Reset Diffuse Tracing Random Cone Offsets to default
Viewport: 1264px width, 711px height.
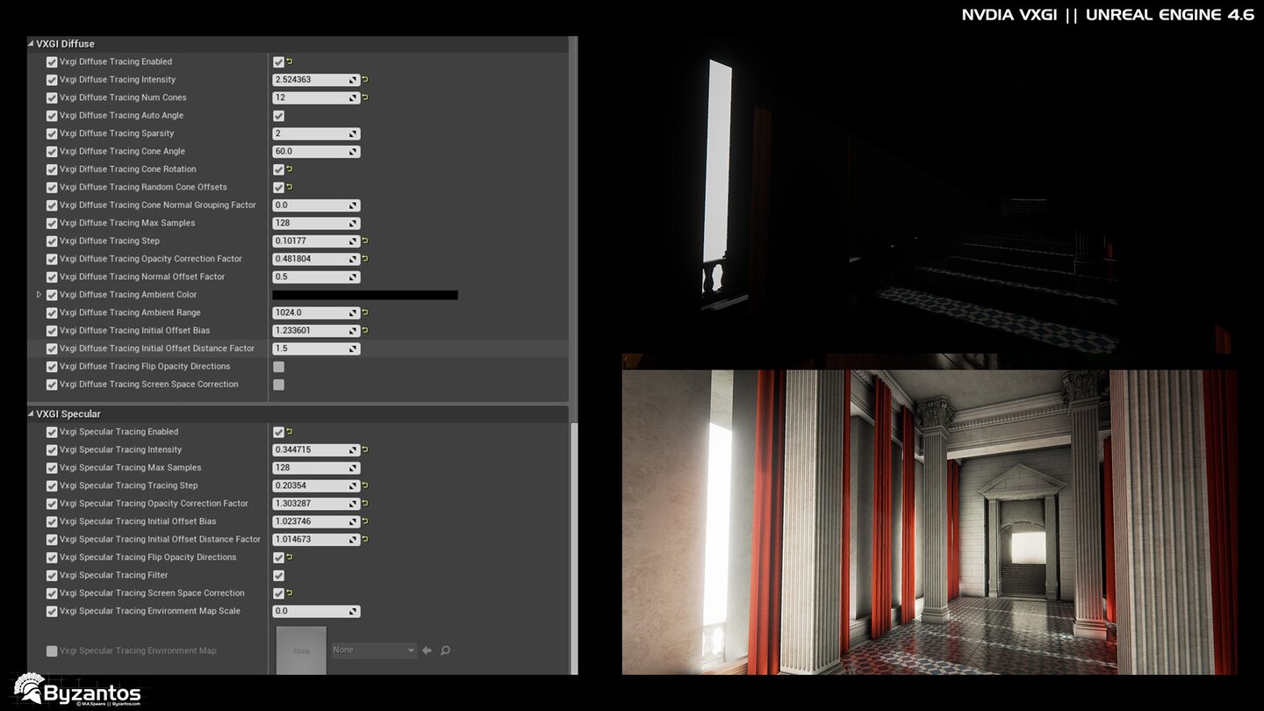(x=290, y=187)
